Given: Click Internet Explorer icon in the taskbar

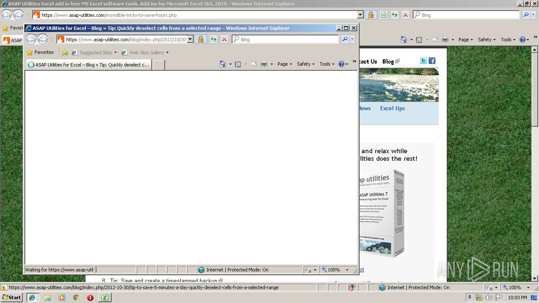Looking at the screenshot, I should pos(32,298).
